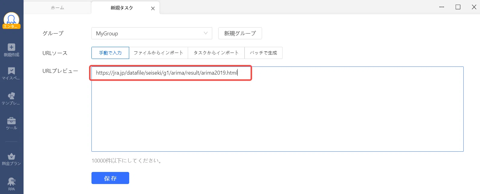Select バッチで生成 URL source option
Viewport: 480px width, 194px height.
[x=264, y=53]
